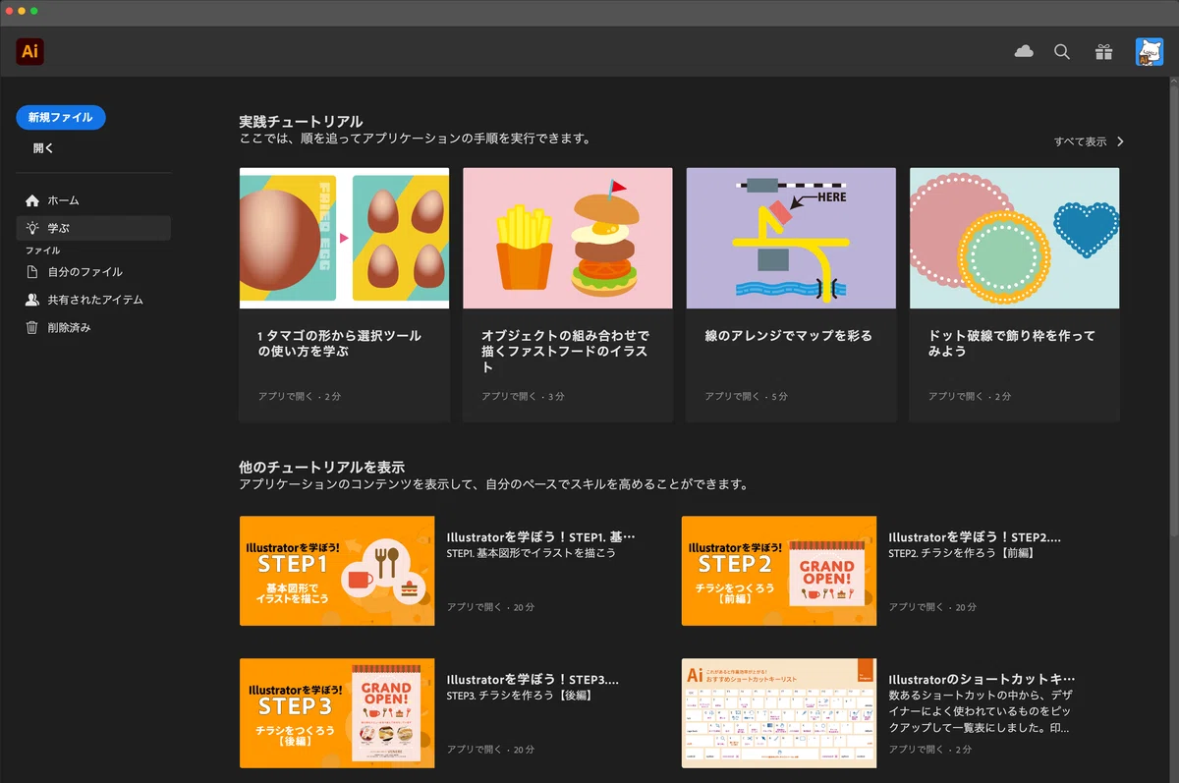The width and height of the screenshot is (1179, 783).
Task: Open 自分のファイル in the sidebar
Action: coord(93,272)
